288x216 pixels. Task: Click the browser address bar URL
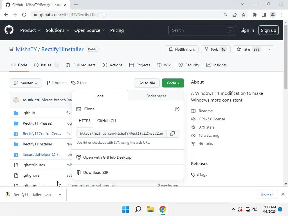coord(73,15)
